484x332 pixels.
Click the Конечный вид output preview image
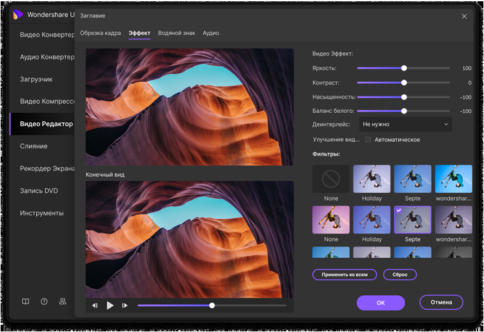click(190, 240)
